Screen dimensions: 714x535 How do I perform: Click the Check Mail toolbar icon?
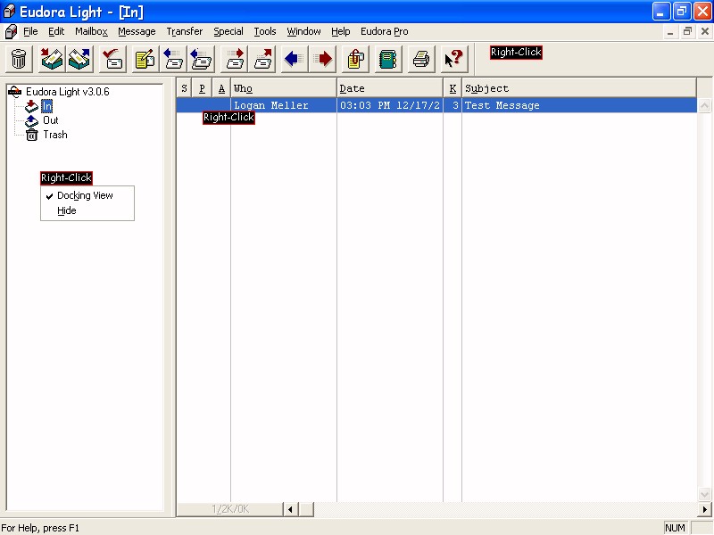click(x=112, y=59)
